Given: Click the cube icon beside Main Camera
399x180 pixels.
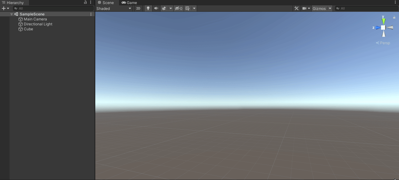Looking at the screenshot, I should pyautogui.click(x=21, y=19).
